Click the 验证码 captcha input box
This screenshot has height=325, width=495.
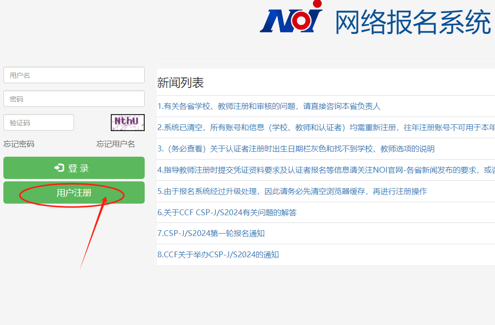[x=39, y=122]
